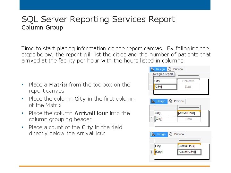The image size is (231, 173).
Task: Click the 'Column Group' subtitle
Action: pos(42,28)
